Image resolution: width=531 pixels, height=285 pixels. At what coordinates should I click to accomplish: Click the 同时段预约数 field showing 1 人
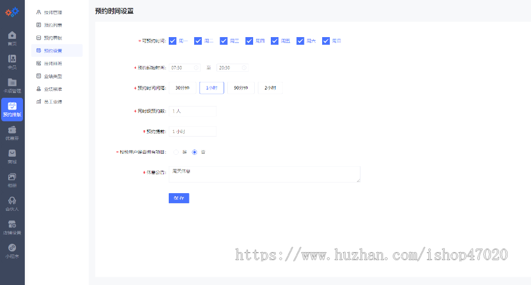click(193, 111)
